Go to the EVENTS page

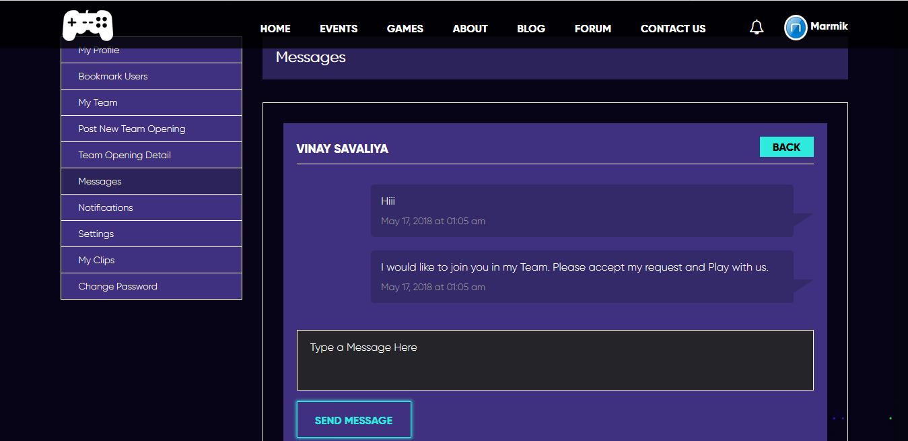coord(339,28)
